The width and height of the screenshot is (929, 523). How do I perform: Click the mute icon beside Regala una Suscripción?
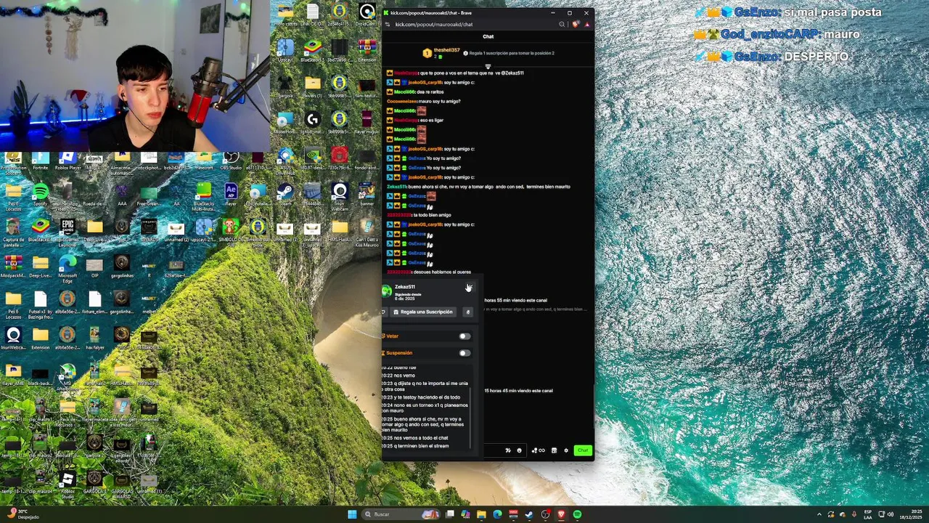click(467, 312)
